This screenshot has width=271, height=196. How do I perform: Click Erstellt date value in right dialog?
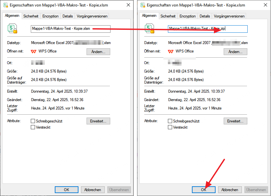point(196,91)
